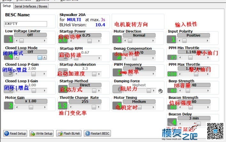226x142 pixels.
Task: Click the Startup Method slider thumb
Action: (x=94, y=91)
